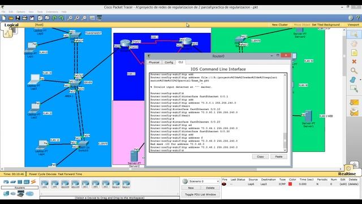Click the help question mark icon
This screenshot has height=204, width=362.
(x=358, y=18)
